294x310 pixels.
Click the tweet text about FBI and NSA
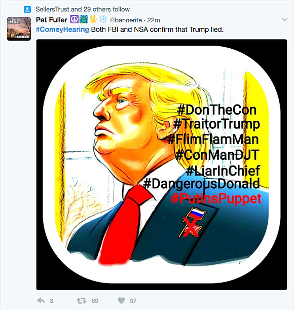tap(157, 29)
